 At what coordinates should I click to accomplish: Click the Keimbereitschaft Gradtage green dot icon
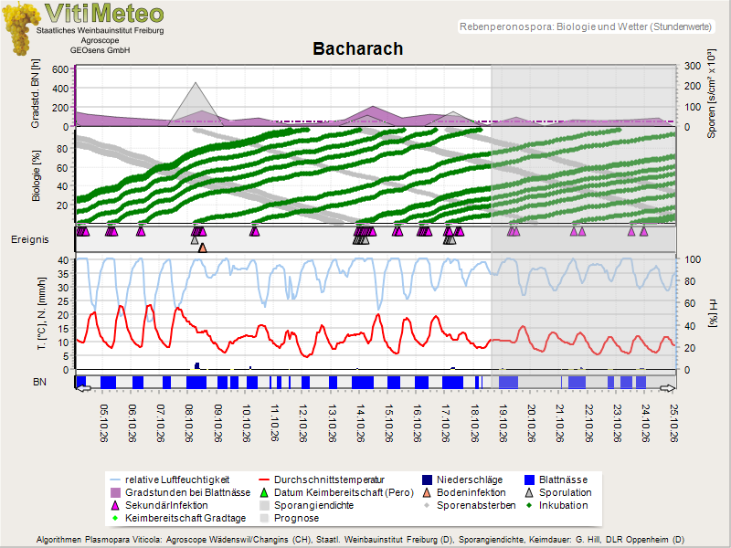coord(115,518)
